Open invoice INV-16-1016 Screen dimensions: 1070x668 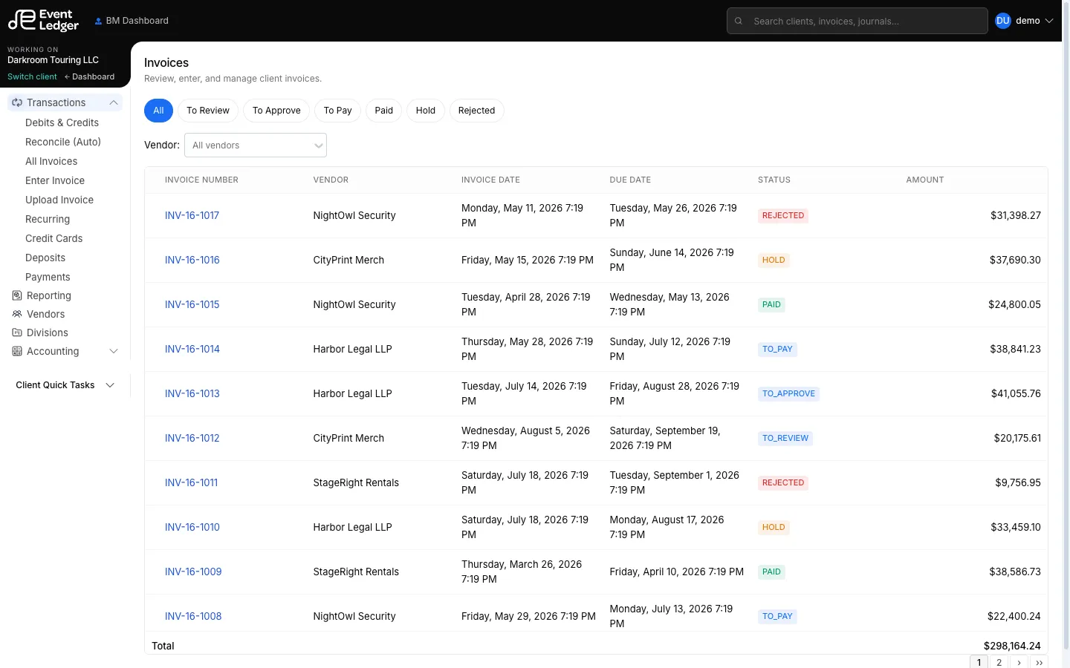(x=192, y=260)
